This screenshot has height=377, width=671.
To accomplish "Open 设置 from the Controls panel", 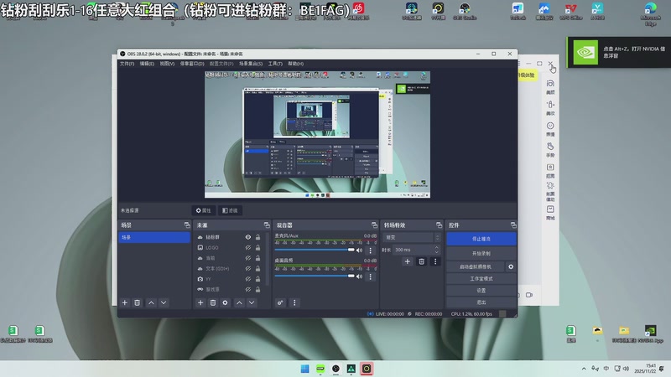I will click(x=481, y=290).
